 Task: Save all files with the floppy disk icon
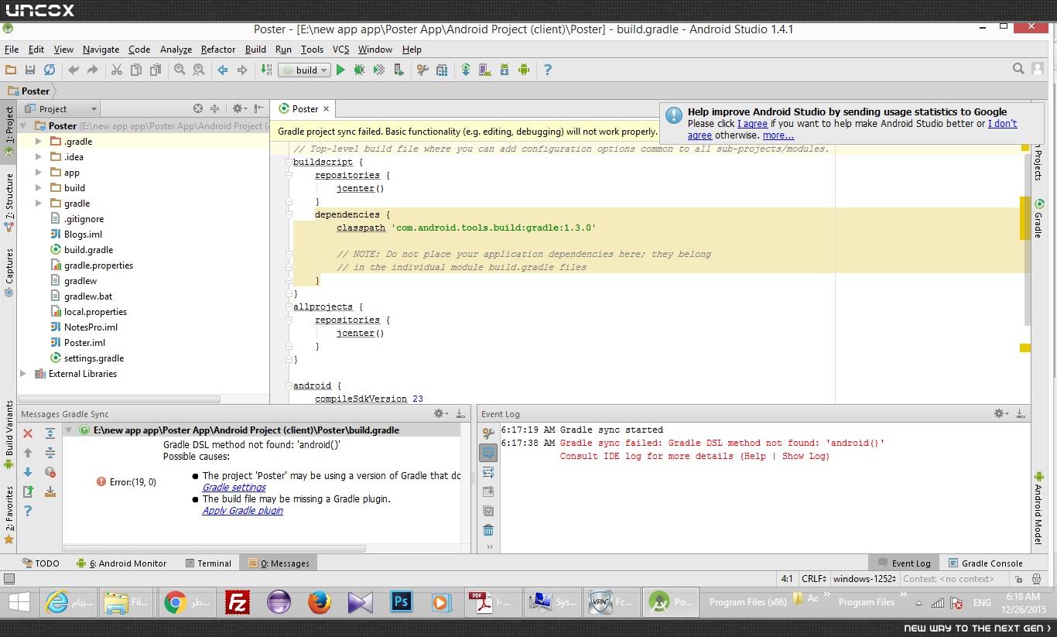[x=30, y=70]
